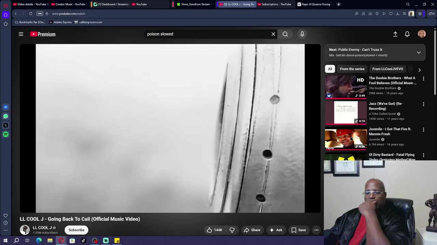Open WhatsApp in Opera sidebar
Image resolution: width=437 pixels, height=245 pixels.
[x=5, y=116]
